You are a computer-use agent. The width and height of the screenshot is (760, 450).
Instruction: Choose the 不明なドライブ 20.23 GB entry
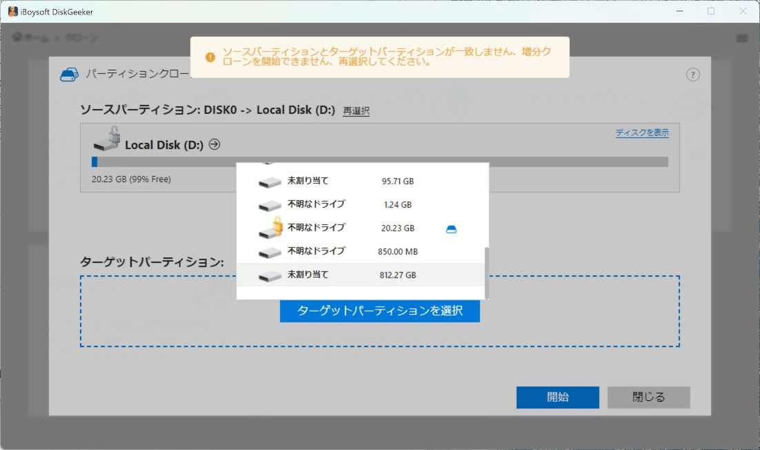pyautogui.click(x=360, y=228)
